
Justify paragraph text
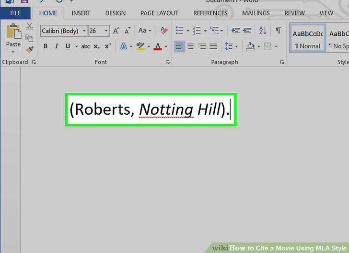(213, 46)
